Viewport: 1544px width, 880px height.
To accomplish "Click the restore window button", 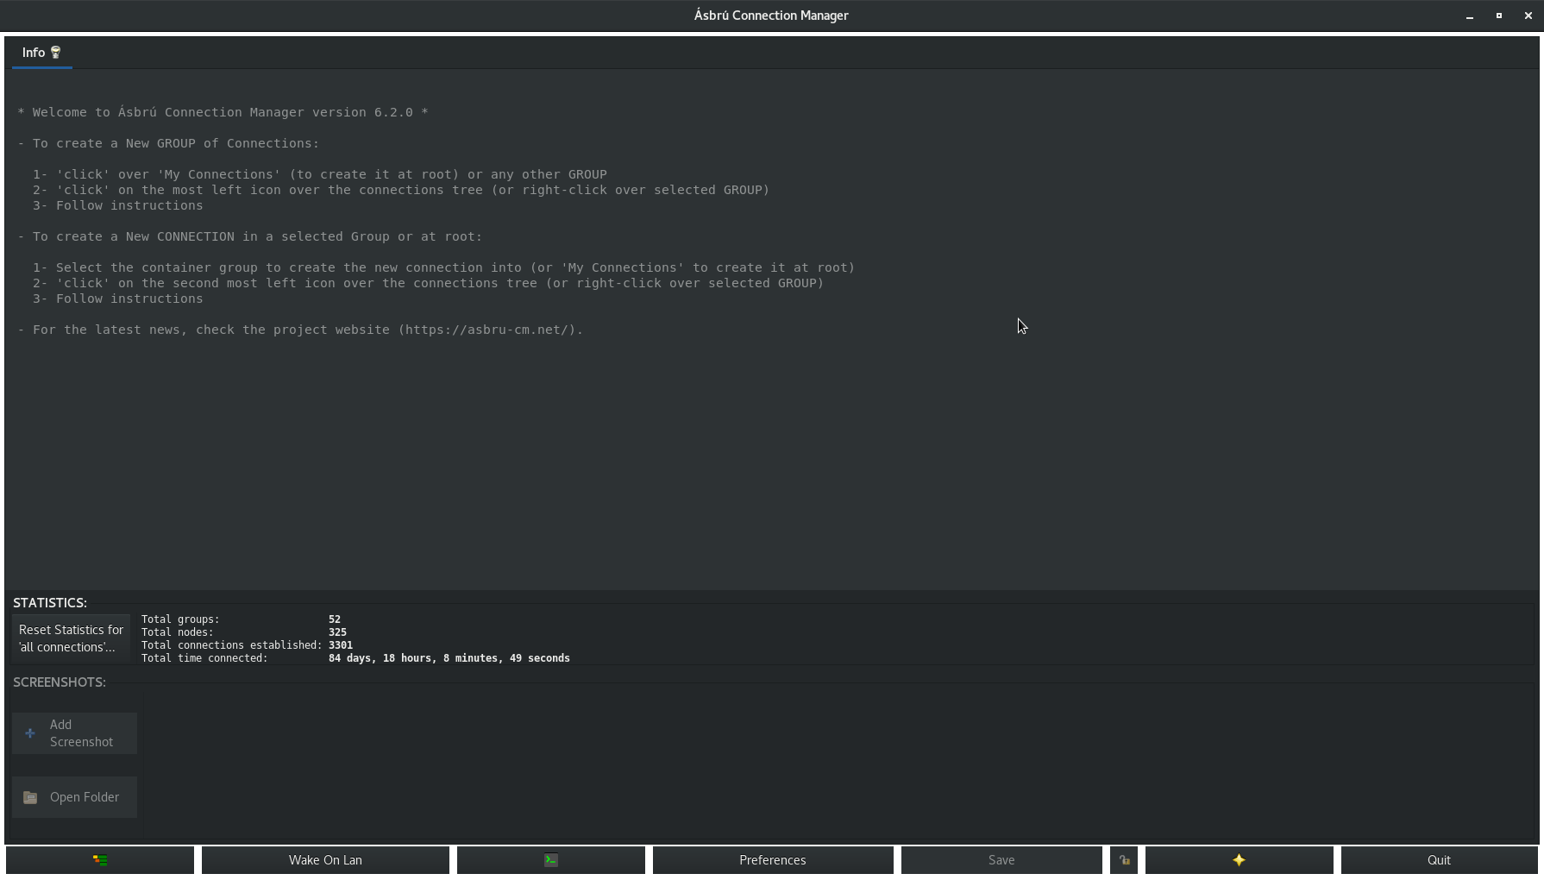I will [1499, 16].
